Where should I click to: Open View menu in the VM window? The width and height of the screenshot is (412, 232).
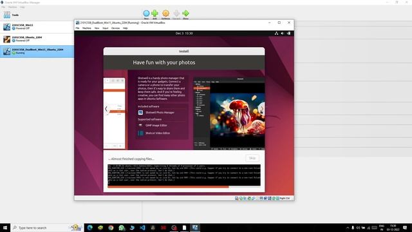click(x=97, y=28)
